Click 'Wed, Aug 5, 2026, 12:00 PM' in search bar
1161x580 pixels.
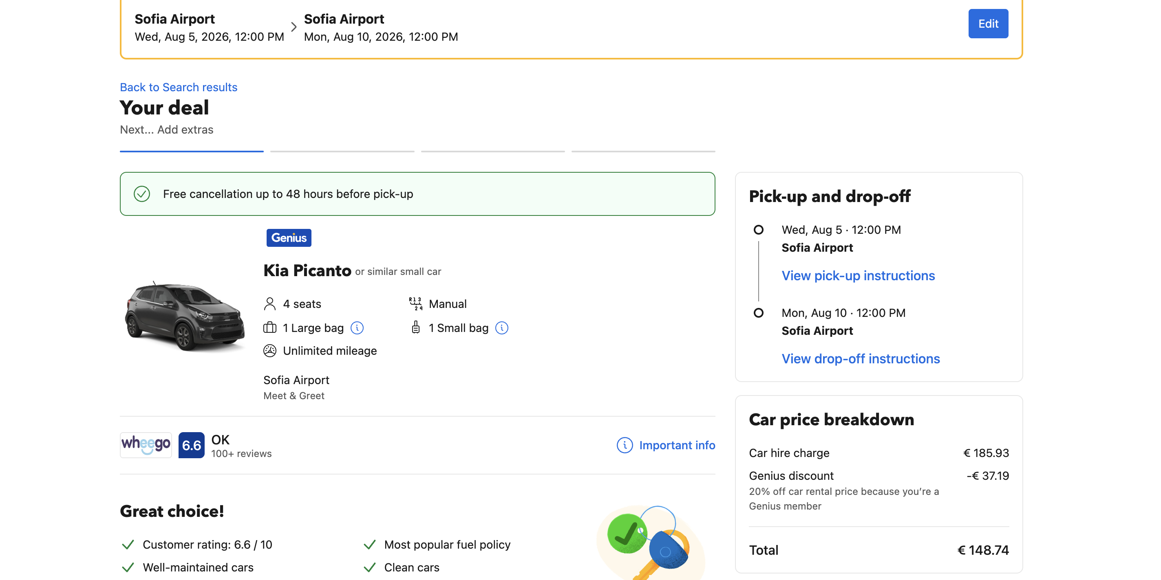tap(209, 37)
